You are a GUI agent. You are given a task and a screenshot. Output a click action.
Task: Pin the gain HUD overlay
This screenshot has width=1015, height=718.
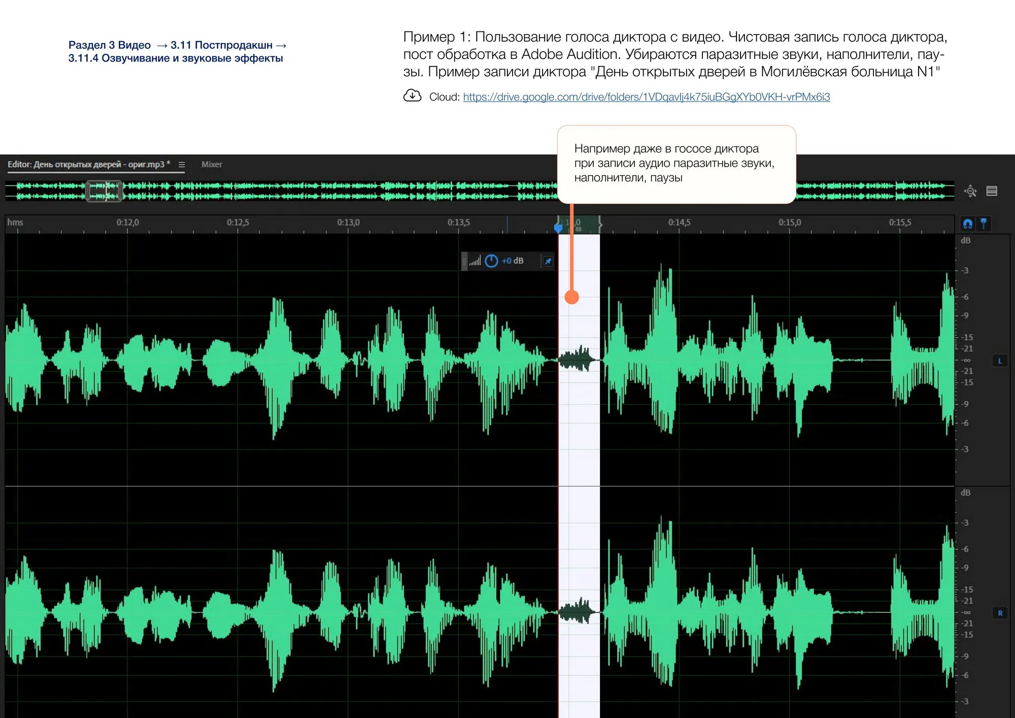pos(548,261)
